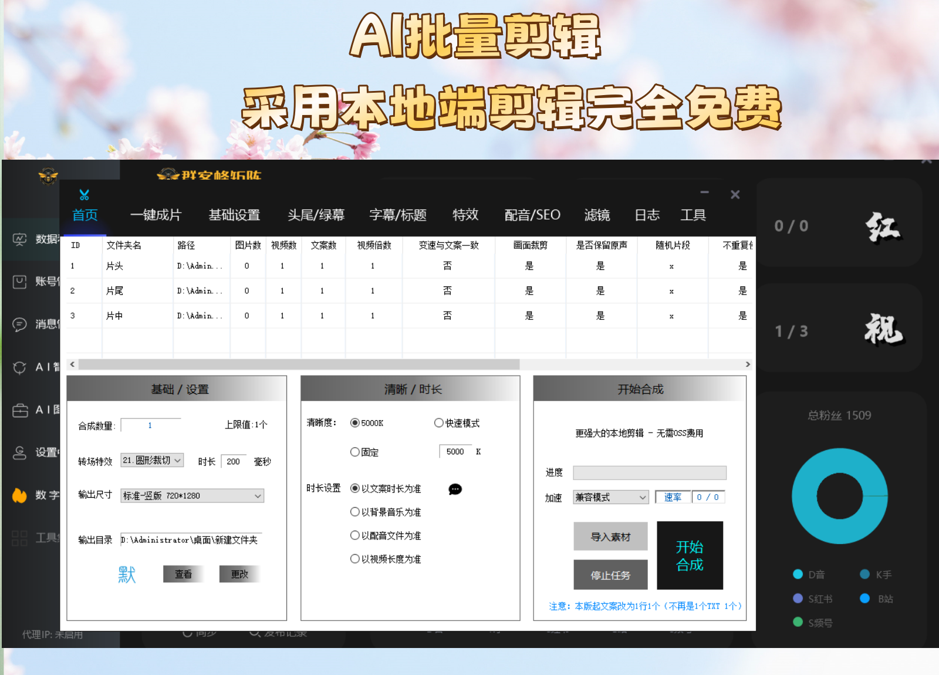Click the 片头 row folder name
The width and height of the screenshot is (939, 675).
click(114, 266)
